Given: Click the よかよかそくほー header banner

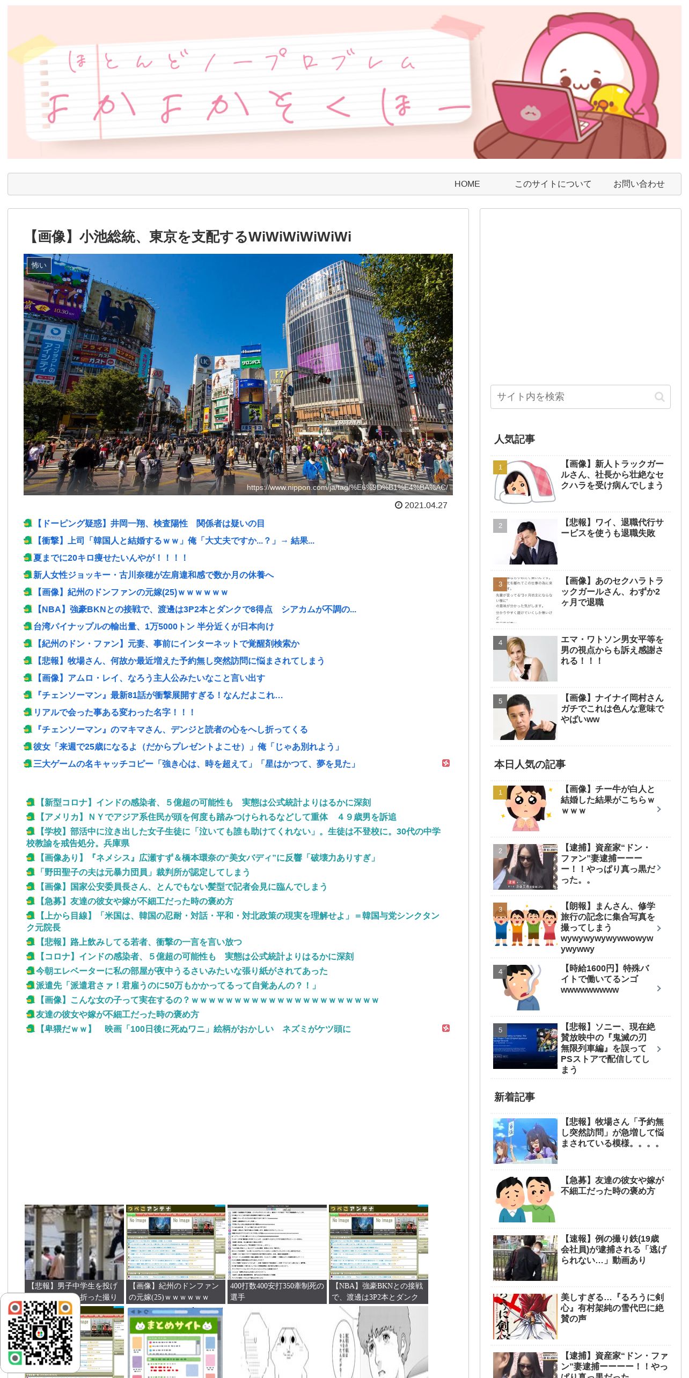Looking at the screenshot, I should 344,82.
